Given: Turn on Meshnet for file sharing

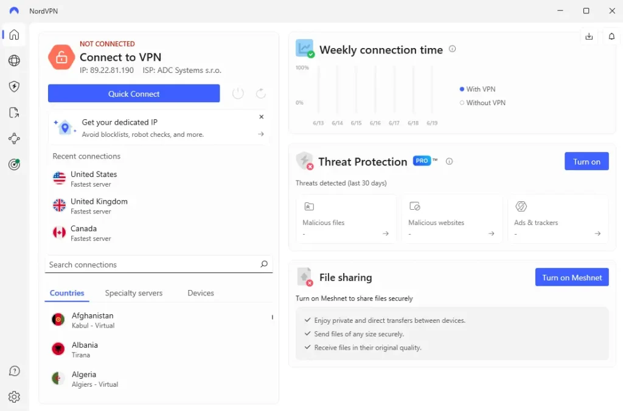Looking at the screenshot, I should (x=571, y=277).
